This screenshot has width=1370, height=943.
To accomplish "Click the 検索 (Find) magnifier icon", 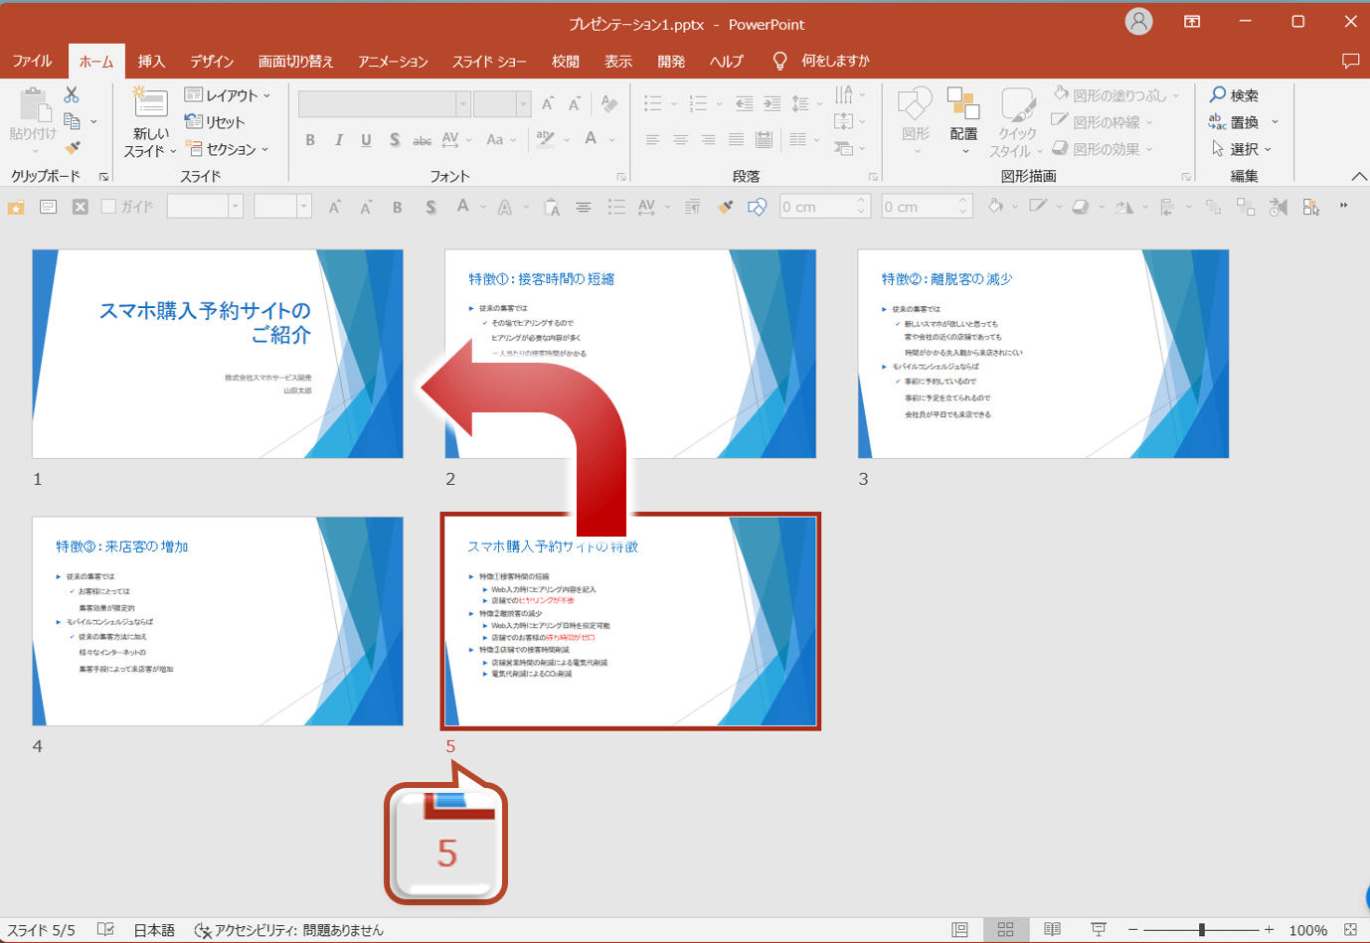I will (x=1218, y=94).
